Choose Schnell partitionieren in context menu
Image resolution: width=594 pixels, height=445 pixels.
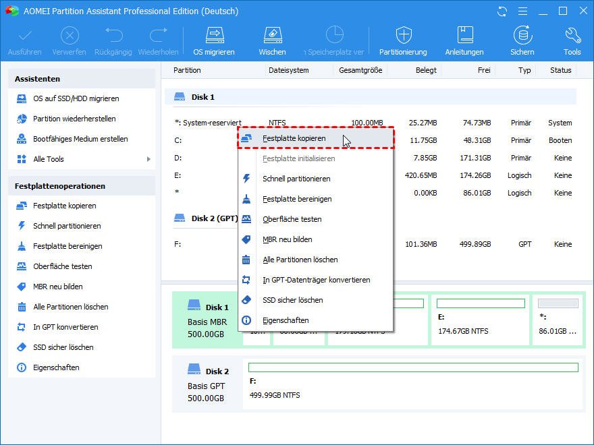tap(316, 179)
